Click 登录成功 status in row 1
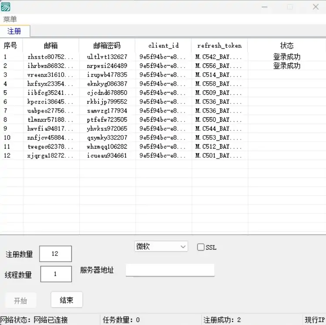The image size is (326, 325). (287, 56)
